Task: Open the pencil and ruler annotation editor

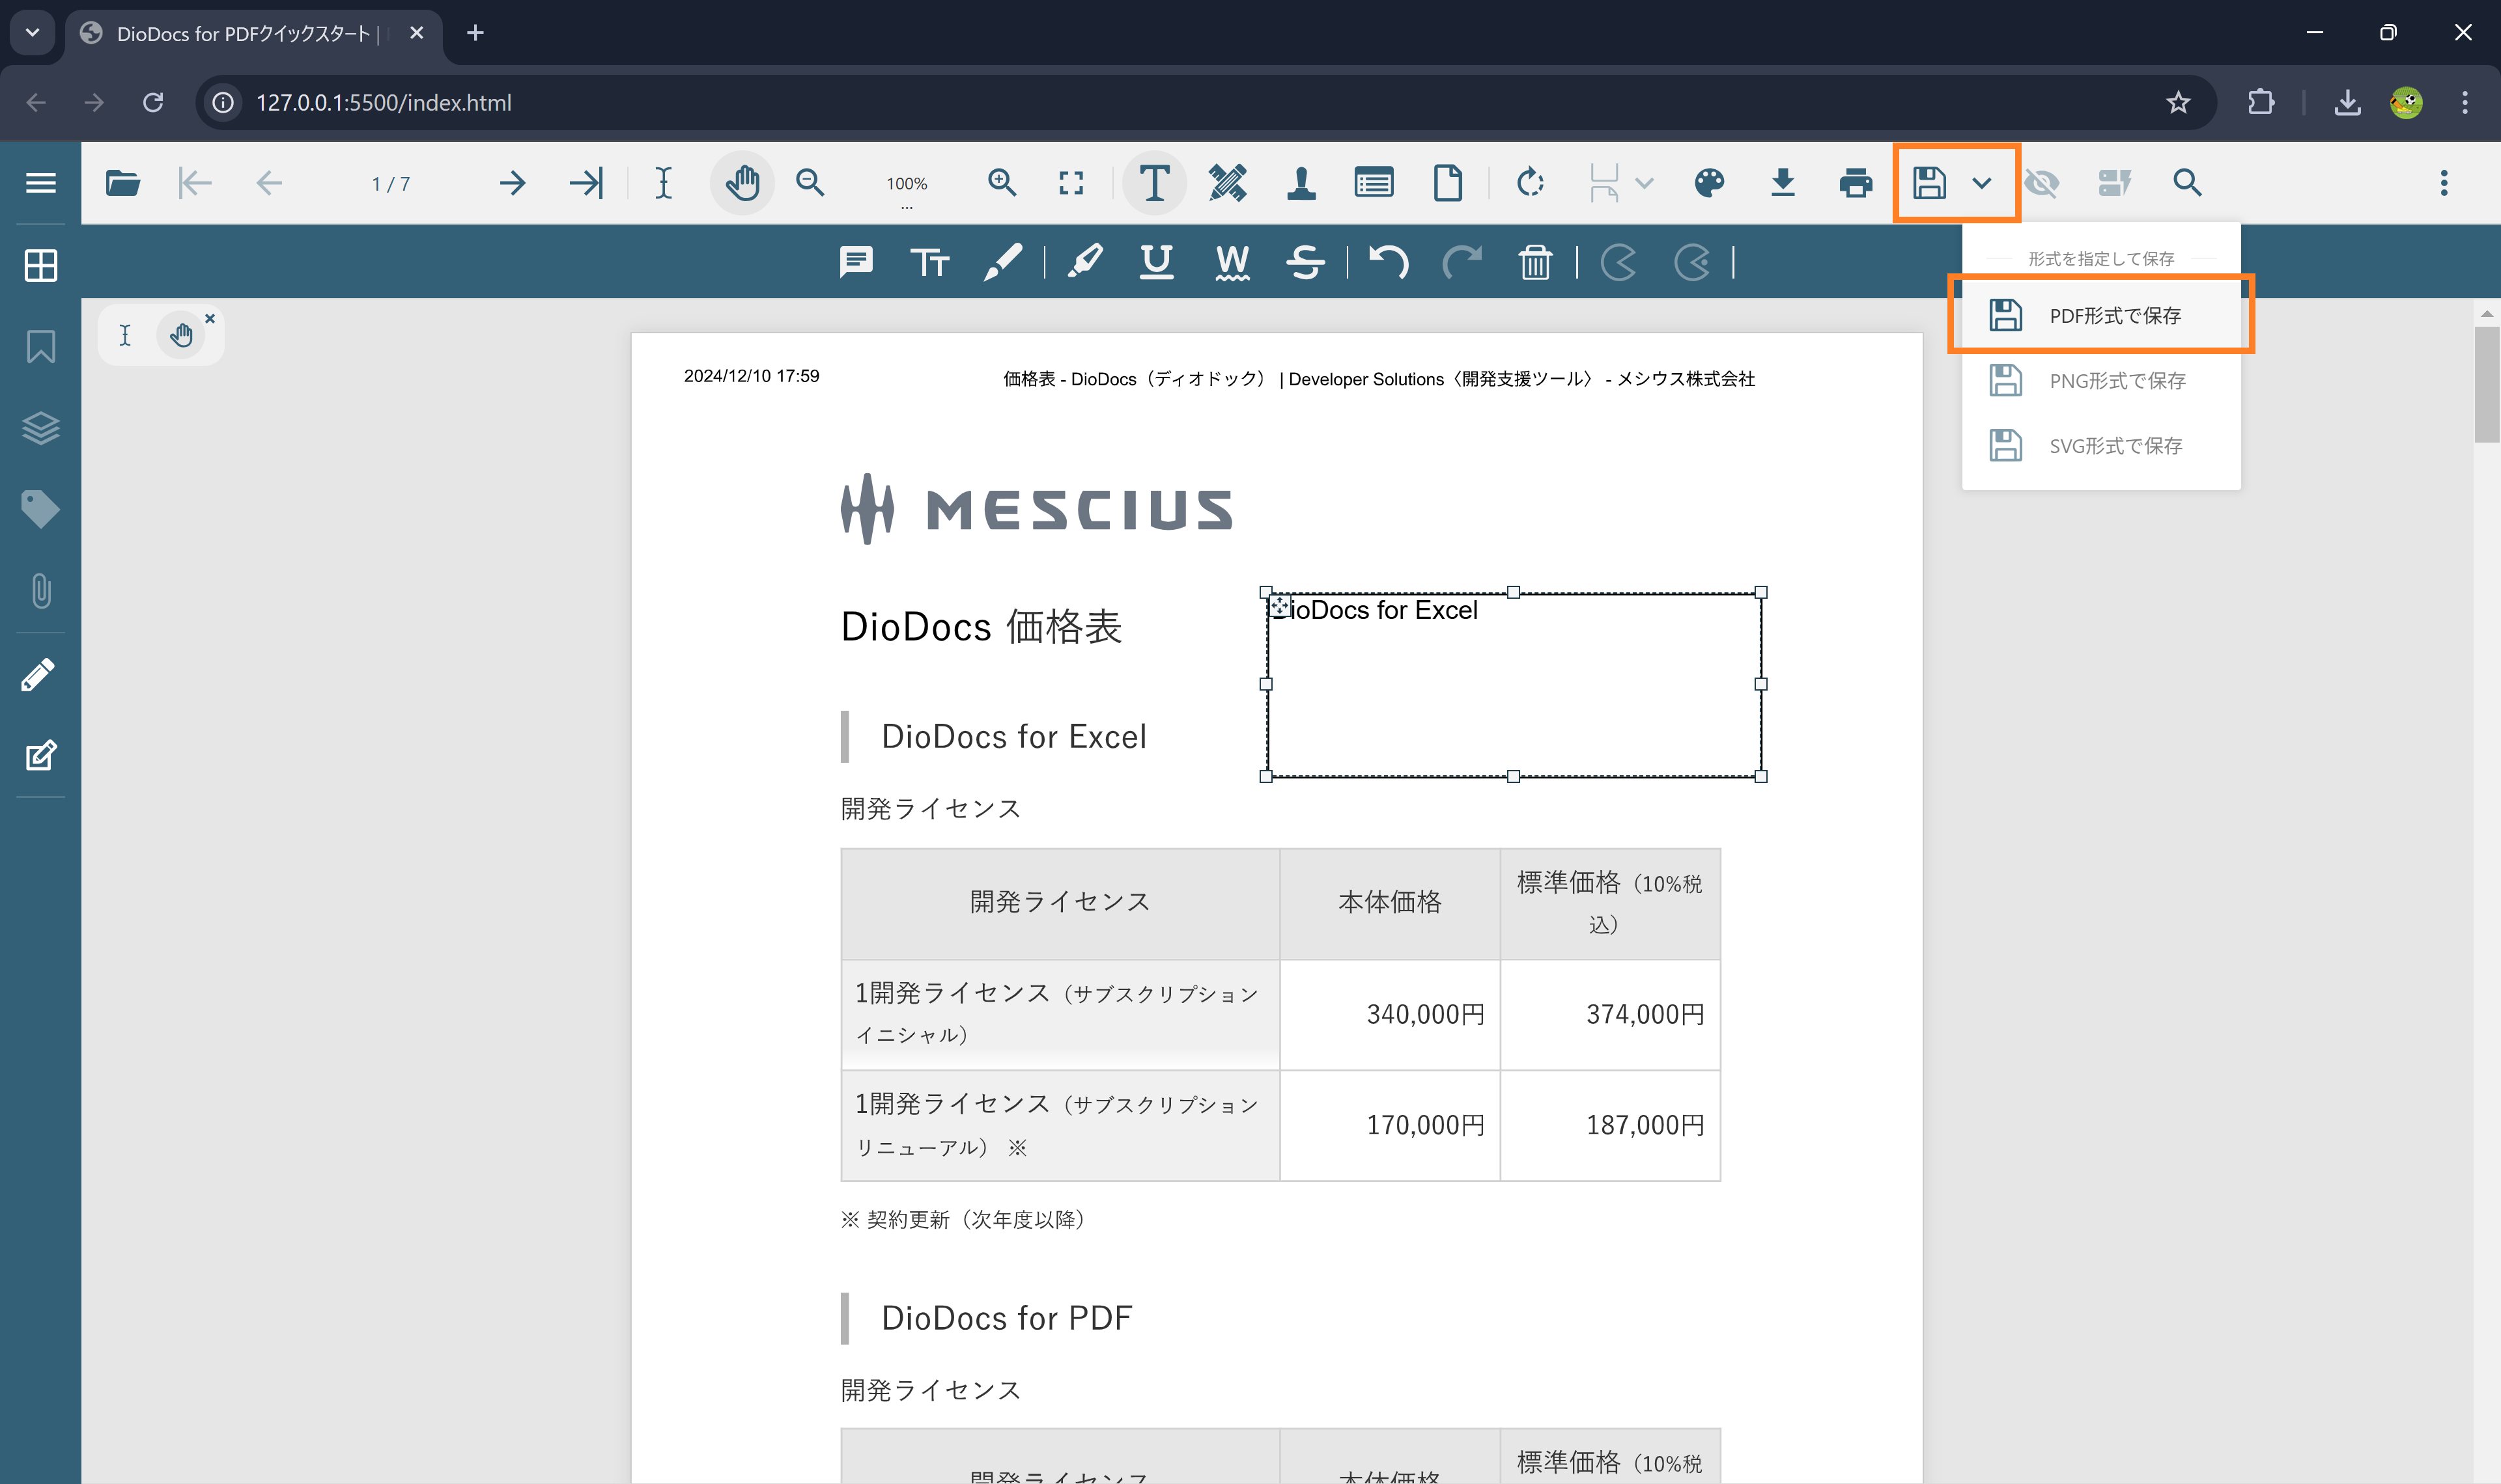Action: tap(1228, 183)
